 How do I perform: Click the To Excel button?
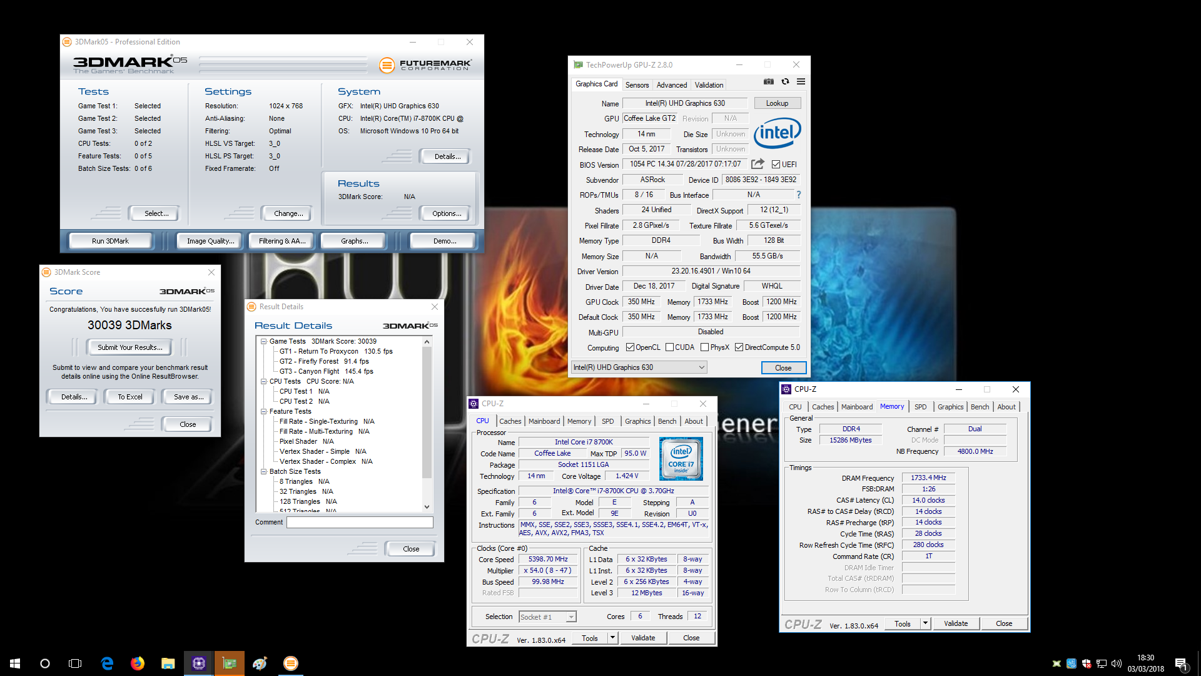pos(130,397)
